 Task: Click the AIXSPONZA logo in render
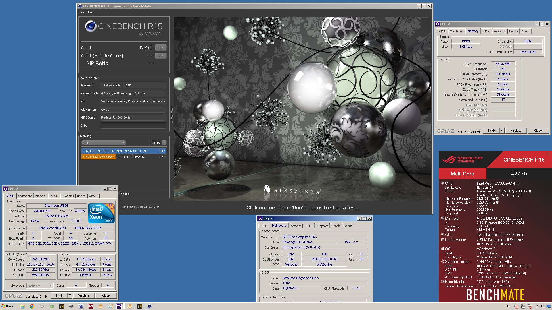pos(292,189)
